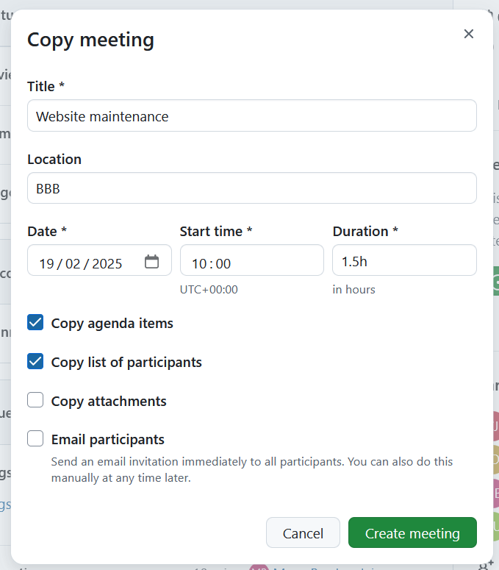The width and height of the screenshot is (499, 570).
Task: Focus the Title field containing Website maintenance
Action: pos(251,116)
